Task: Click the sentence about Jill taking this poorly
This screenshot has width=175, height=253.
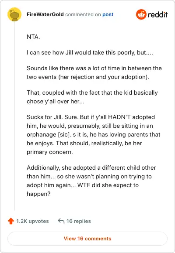Action: point(90,53)
